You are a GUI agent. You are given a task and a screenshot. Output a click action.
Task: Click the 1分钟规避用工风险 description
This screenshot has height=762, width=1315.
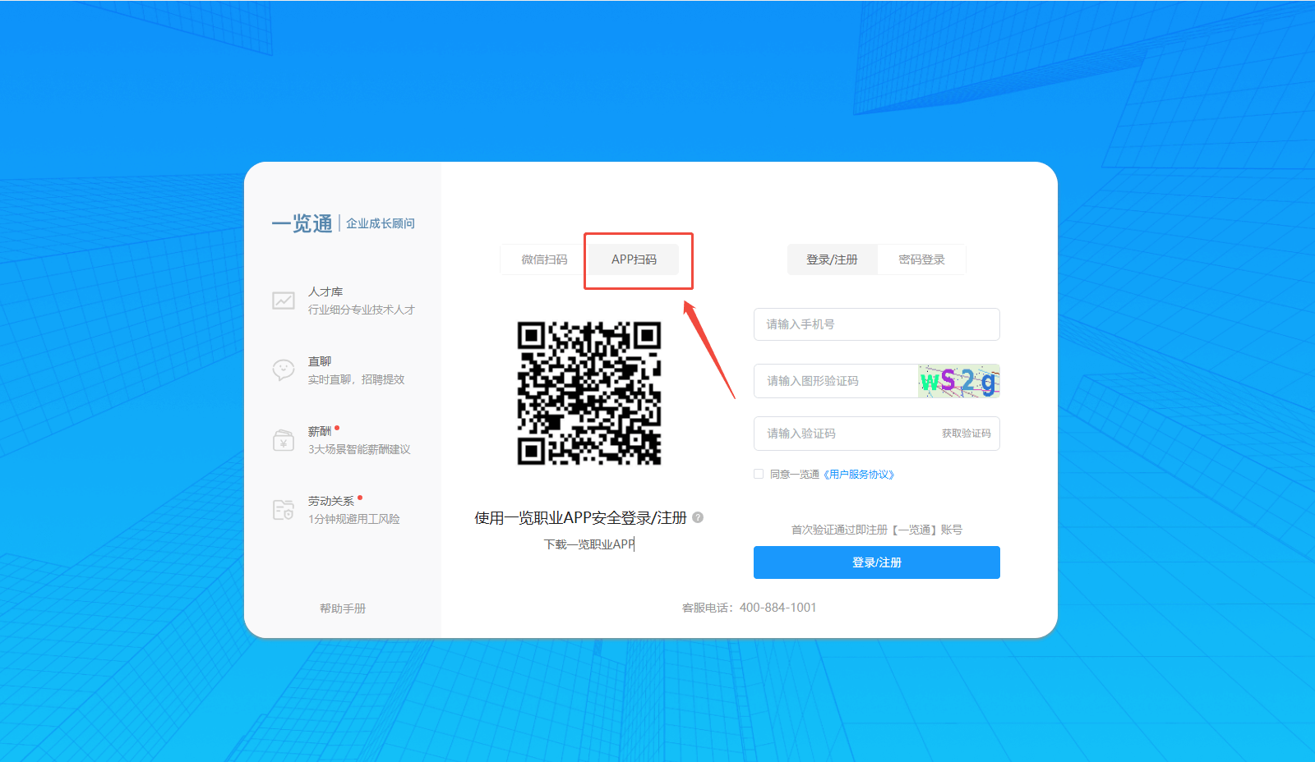pos(354,519)
